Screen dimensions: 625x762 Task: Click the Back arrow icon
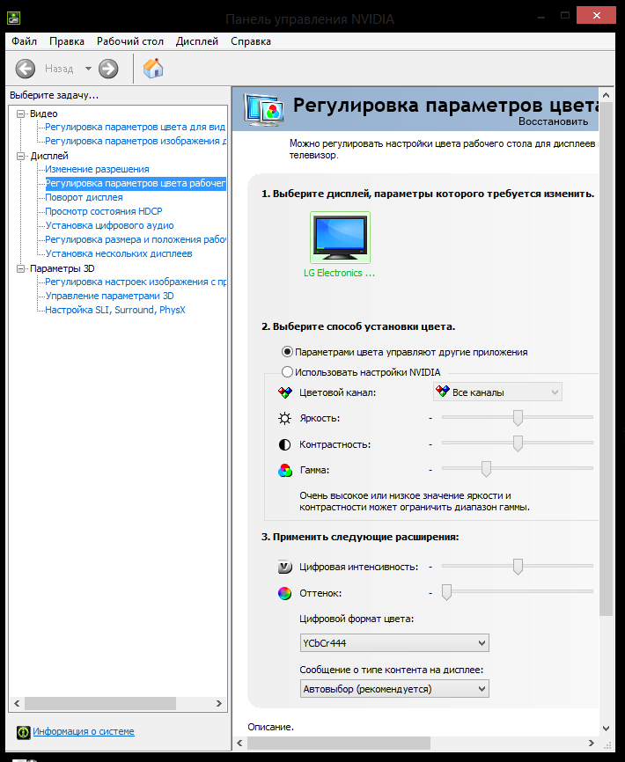click(26, 69)
